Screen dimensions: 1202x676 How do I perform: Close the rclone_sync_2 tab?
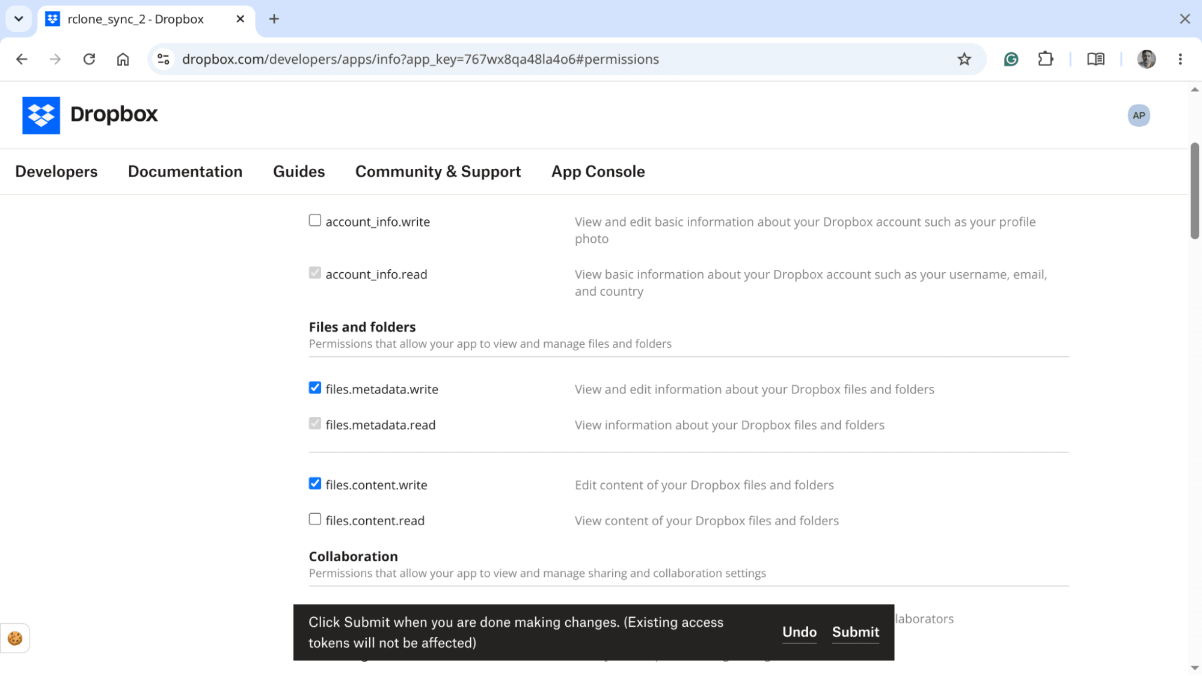[240, 19]
